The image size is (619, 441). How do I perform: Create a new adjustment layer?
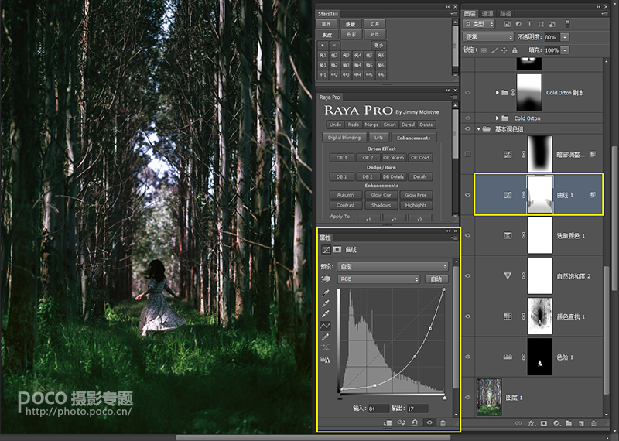click(556, 423)
